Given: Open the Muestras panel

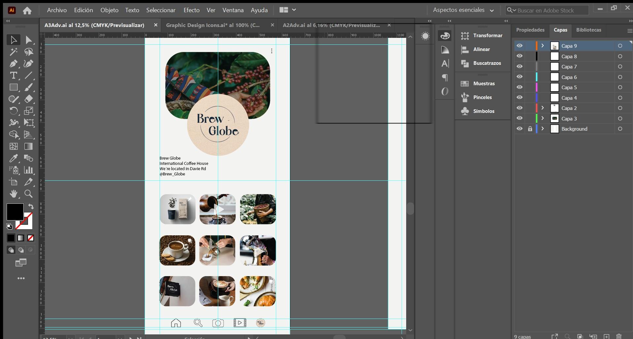Looking at the screenshot, I should pyautogui.click(x=478, y=84).
